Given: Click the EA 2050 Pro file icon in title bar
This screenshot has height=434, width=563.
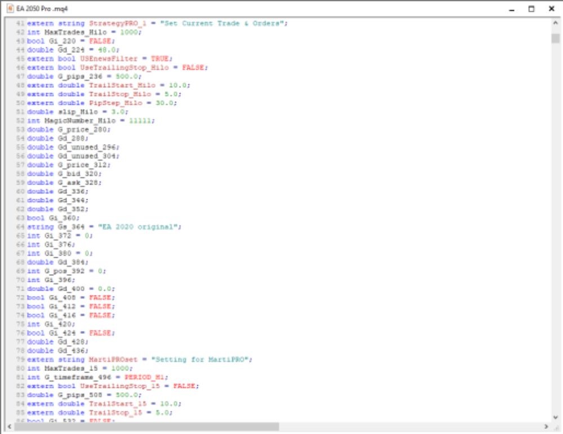Looking at the screenshot, I should point(7,9).
